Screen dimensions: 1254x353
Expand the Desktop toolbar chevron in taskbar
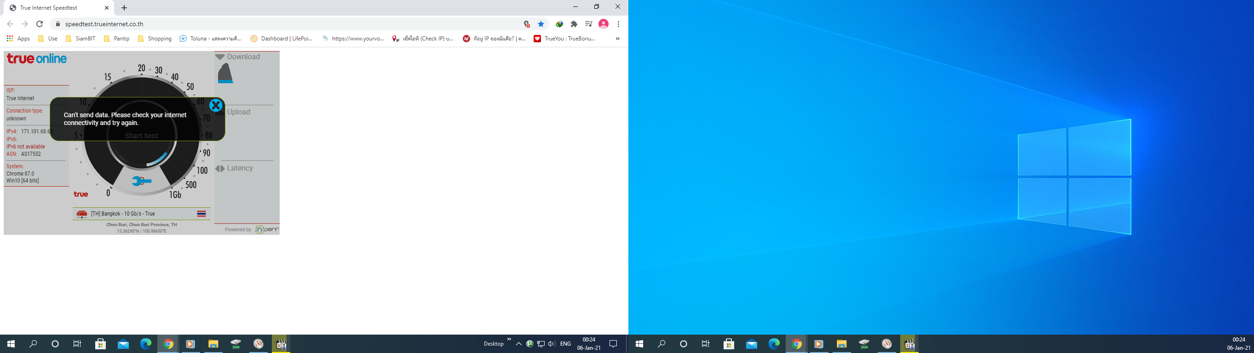coord(509,339)
